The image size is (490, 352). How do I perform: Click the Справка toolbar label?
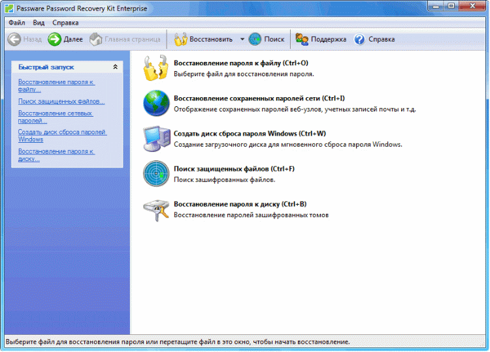coord(382,39)
